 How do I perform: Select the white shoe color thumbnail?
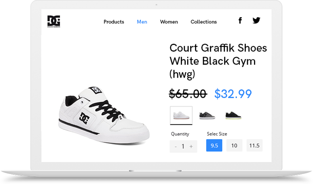click(x=181, y=116)
